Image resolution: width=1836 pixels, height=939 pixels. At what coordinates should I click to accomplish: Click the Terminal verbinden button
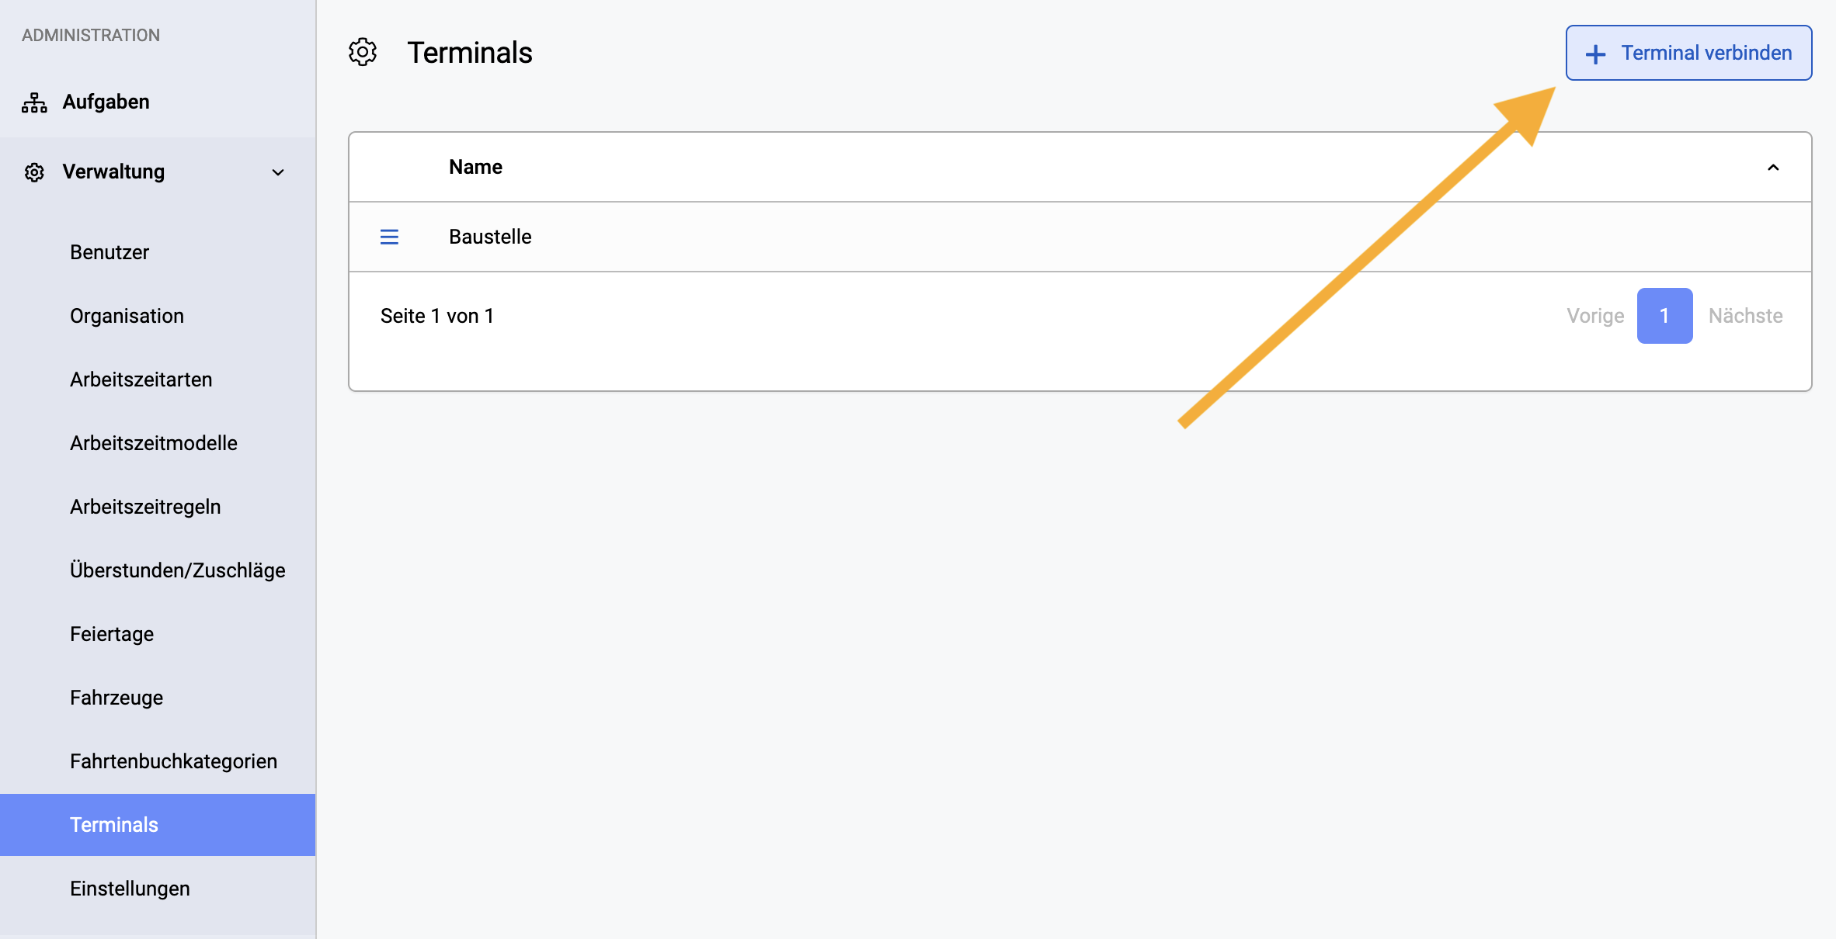point(1688,53)
